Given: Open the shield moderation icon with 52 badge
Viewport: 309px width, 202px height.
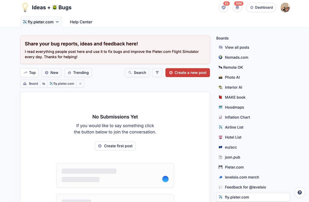Looking at the screenshot, I should point(223,7).
